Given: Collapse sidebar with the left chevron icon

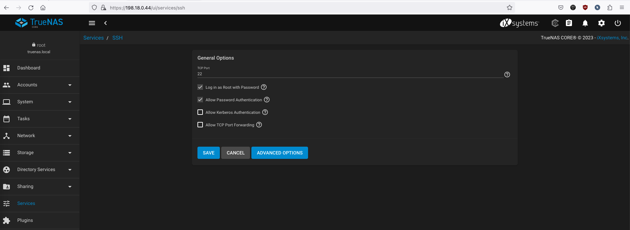Looking at the screenshot, I should 106,23.
